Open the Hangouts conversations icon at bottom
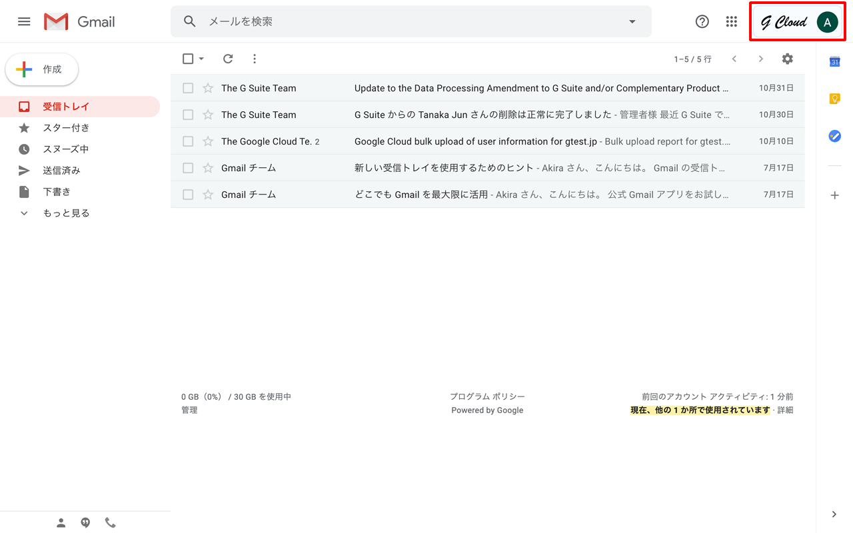 85,523
